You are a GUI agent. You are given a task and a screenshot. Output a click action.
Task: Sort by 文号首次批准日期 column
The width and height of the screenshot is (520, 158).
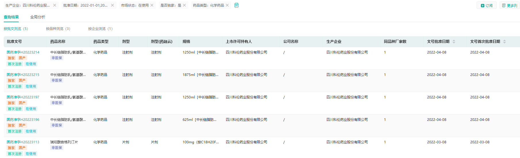point(504,41)
